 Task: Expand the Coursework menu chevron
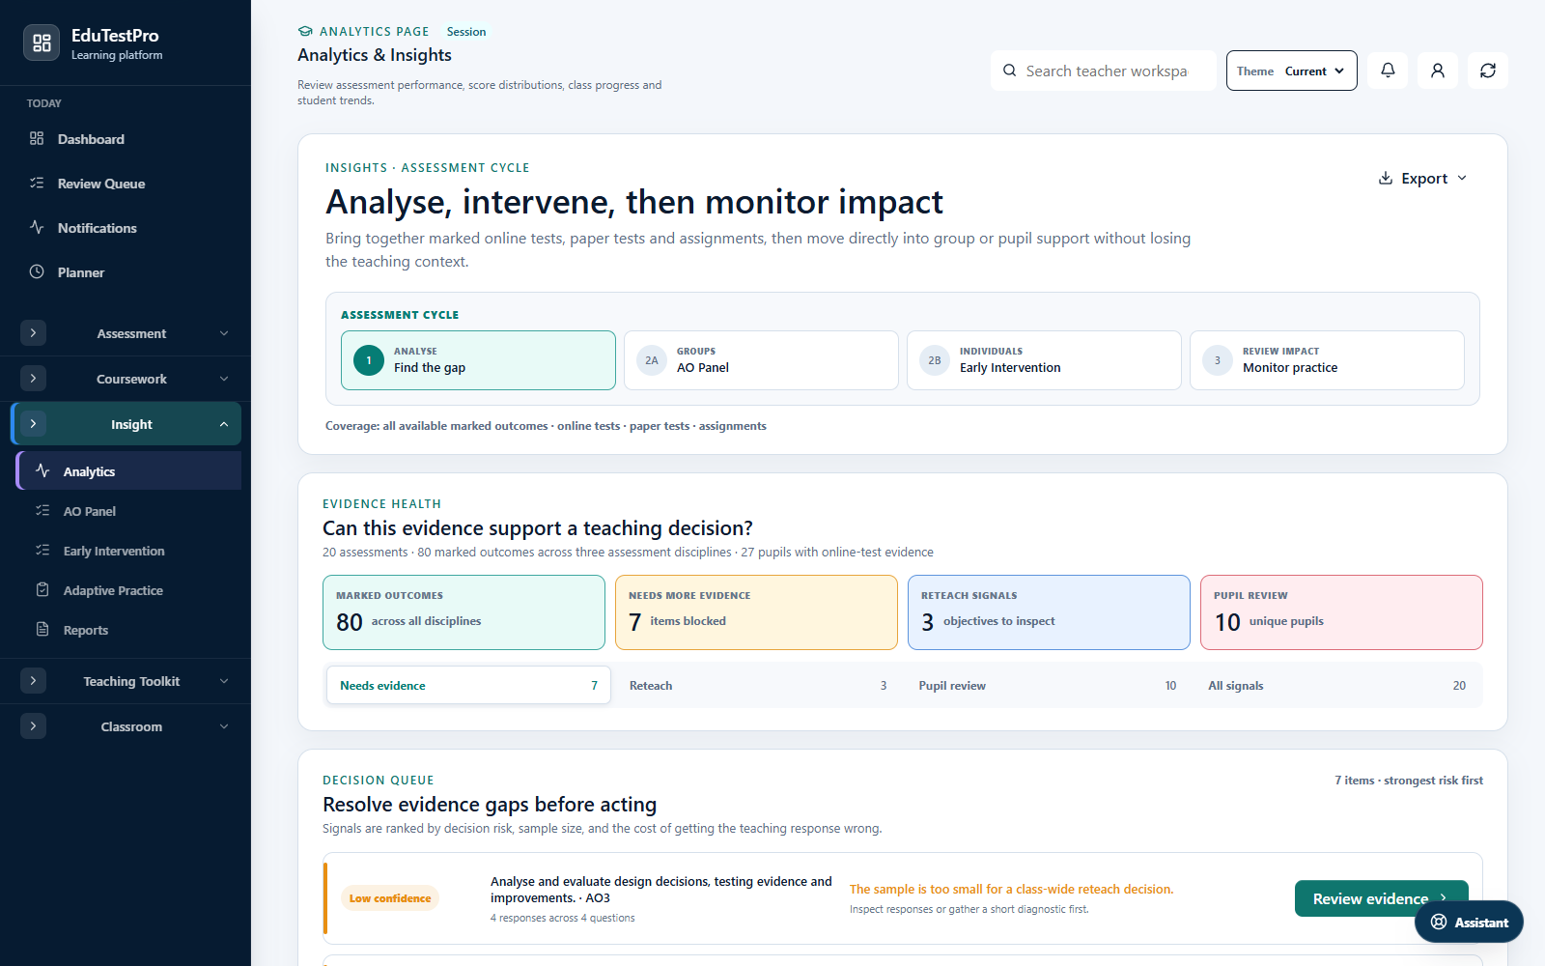point(224,379)
